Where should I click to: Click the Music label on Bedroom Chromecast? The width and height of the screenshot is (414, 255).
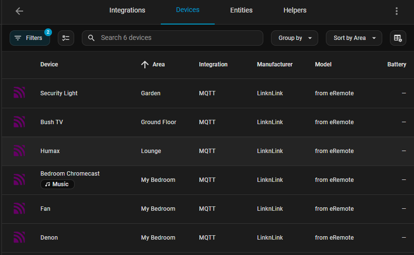[57, 184]
